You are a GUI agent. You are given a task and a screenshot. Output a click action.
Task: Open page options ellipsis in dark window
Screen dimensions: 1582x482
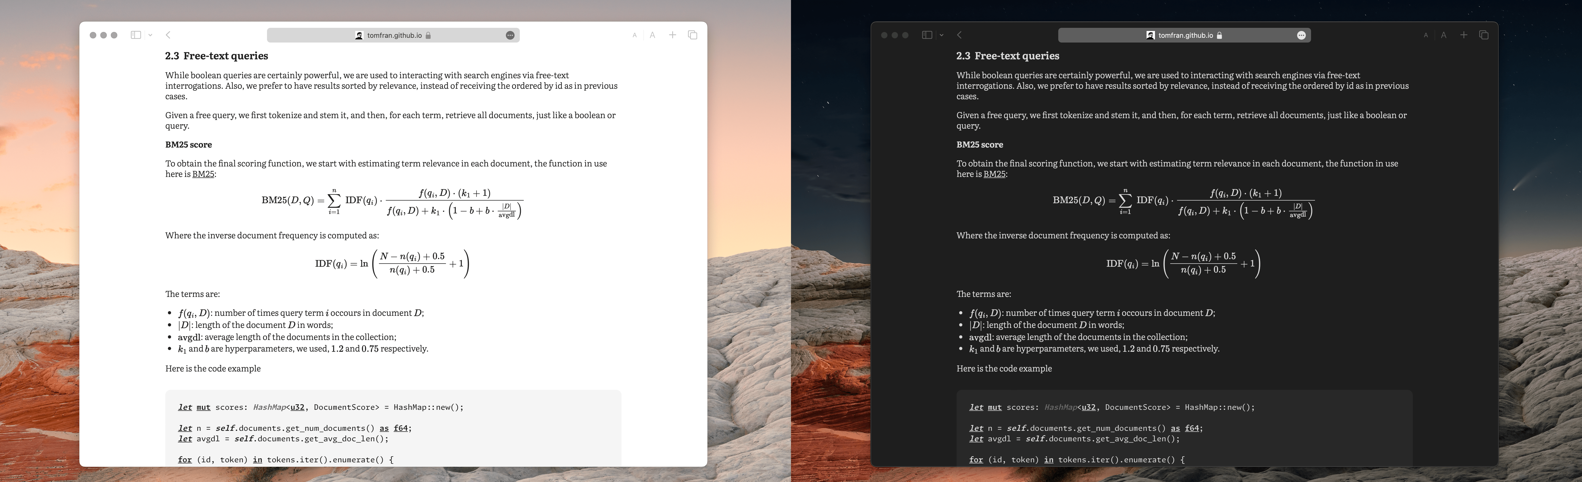[x=1301, y=35]
